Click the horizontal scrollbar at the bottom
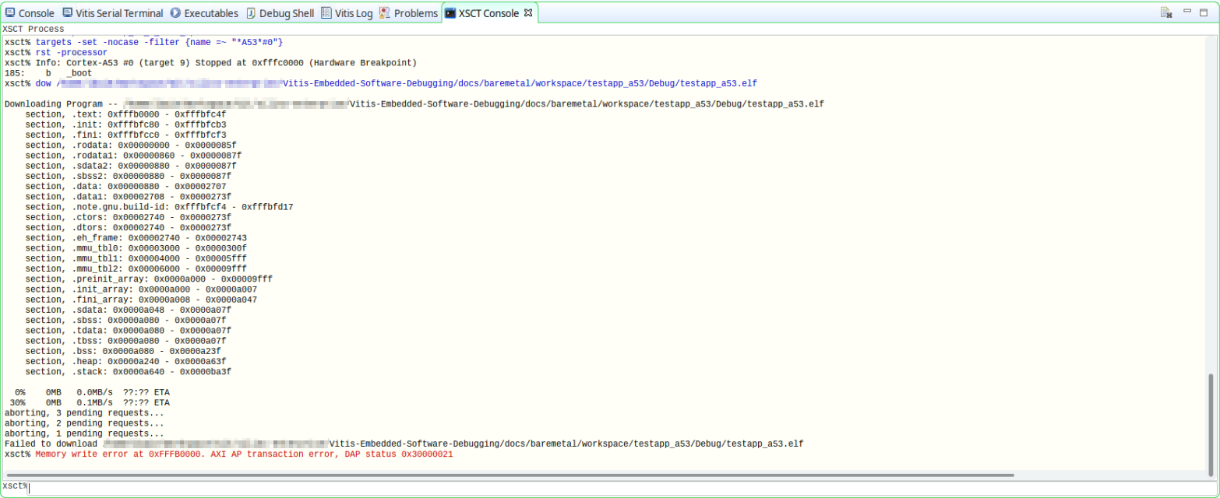The image size is (1220, 498). click(x=506, y=475)
